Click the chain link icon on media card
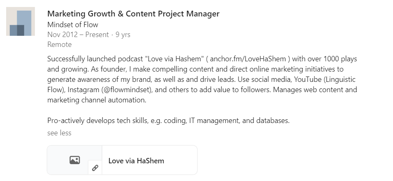The width and height of the screenshot is (393, 181). [x=95, y=168]
